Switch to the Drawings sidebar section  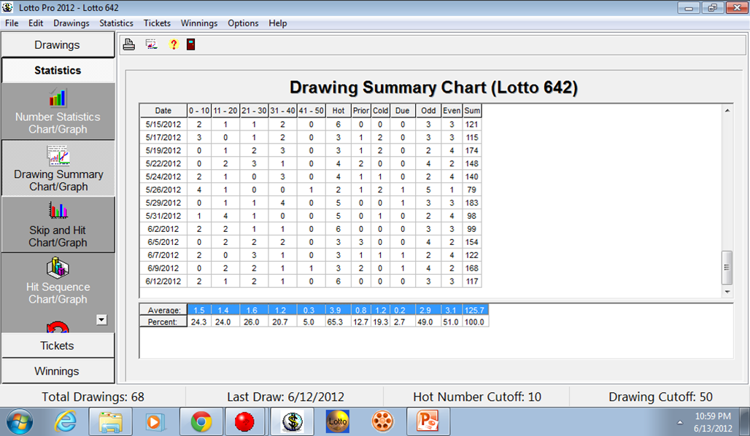[58, 45]
